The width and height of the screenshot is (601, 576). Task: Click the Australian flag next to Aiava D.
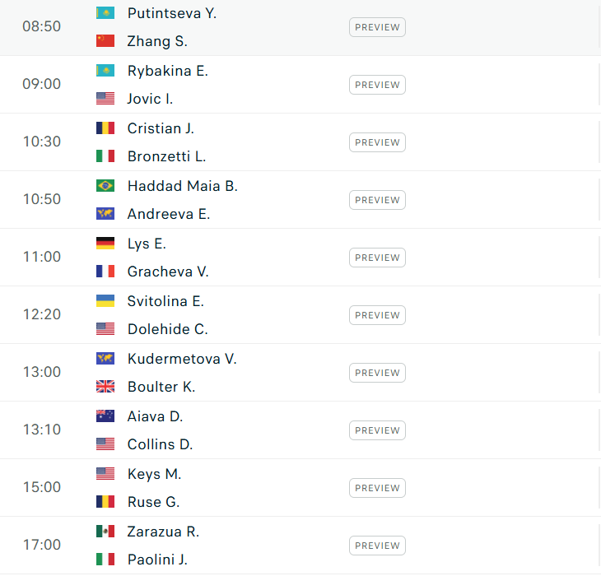(x=105, y=416)
